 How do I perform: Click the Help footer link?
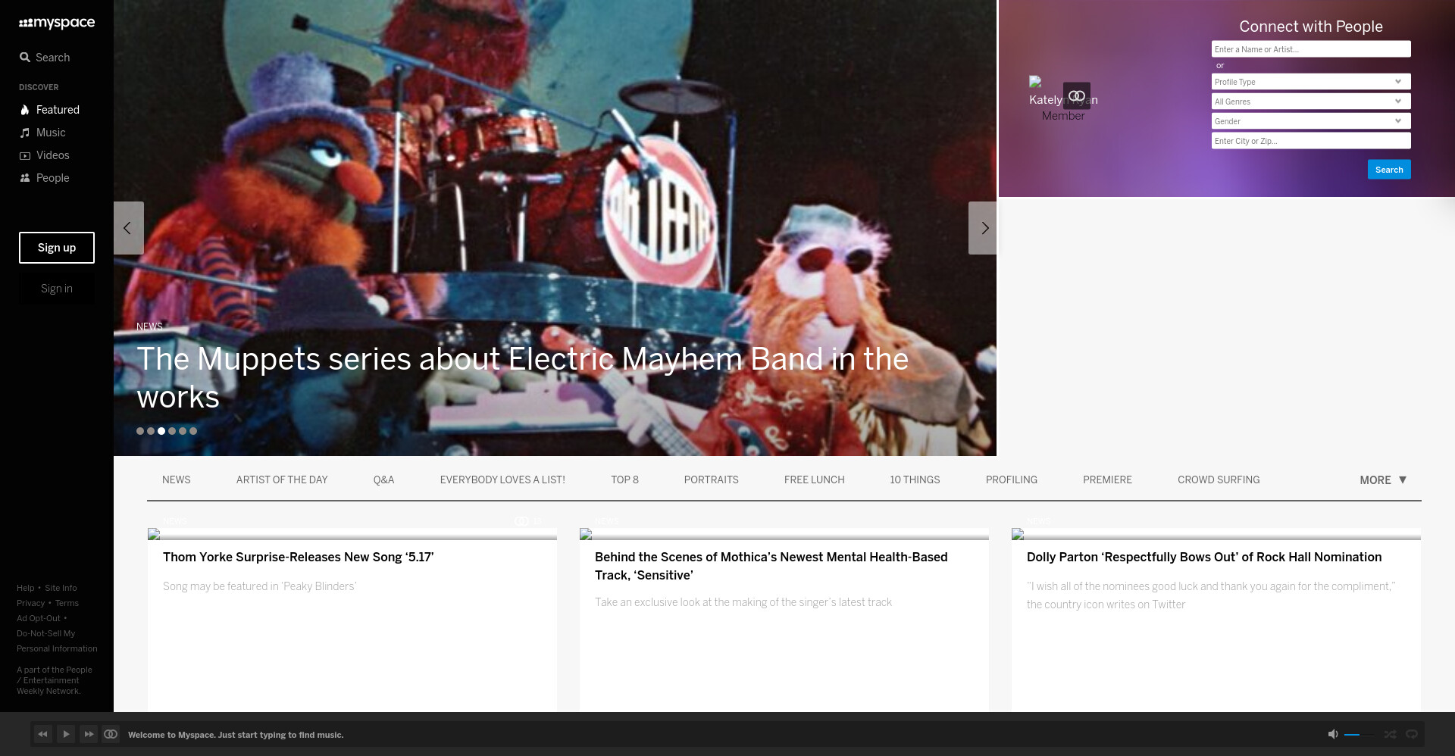click(26, 588)
